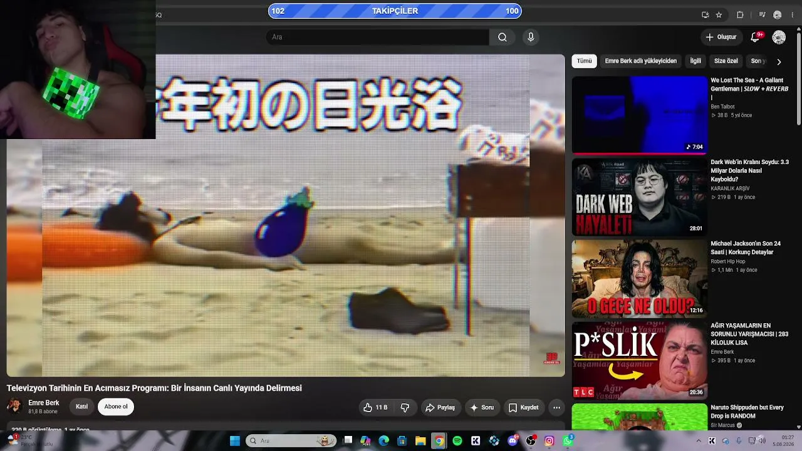802x451 pixels.
Task: Open the "Michael Jackson'ın Son 24 Saati" title
Action: [746, 248]
